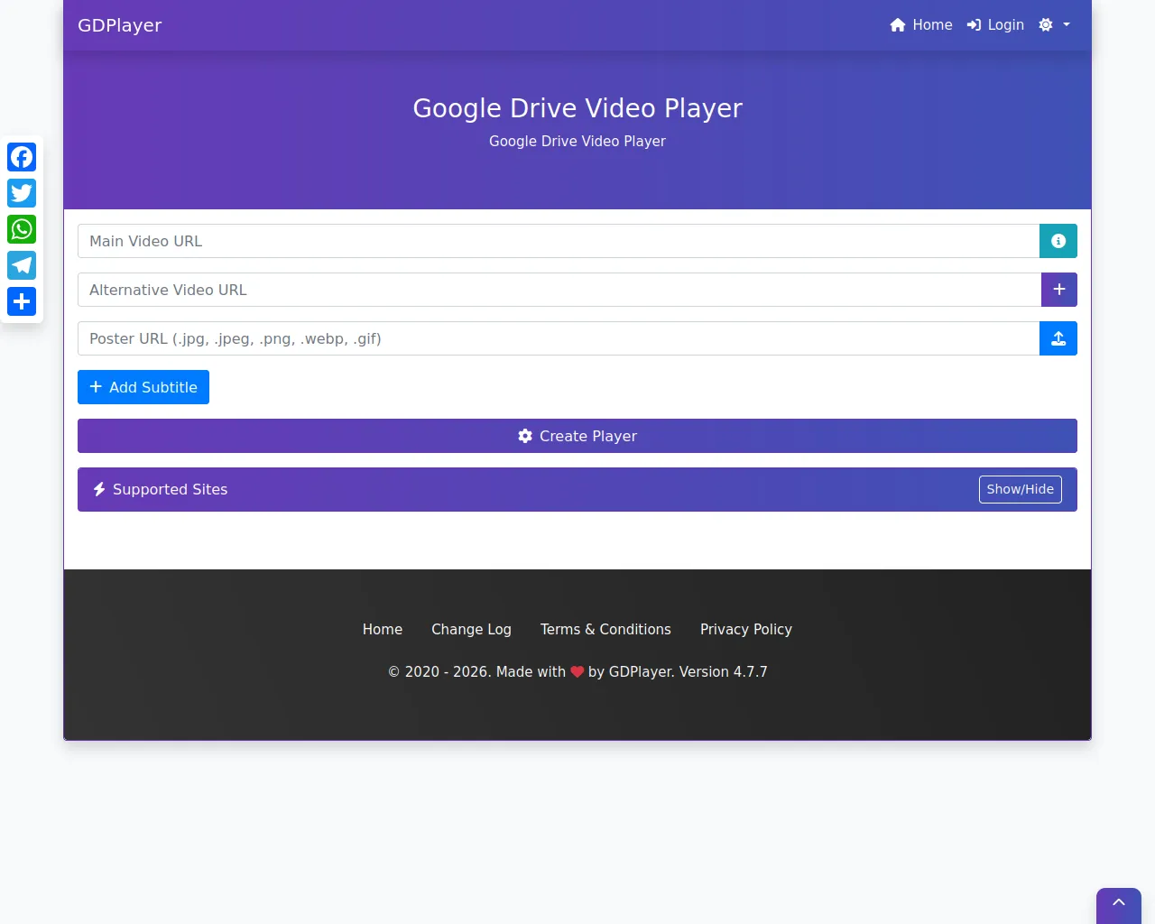Open the Privacy Policy page
This screenshot has width=1155, height=924.
point(746,630)
